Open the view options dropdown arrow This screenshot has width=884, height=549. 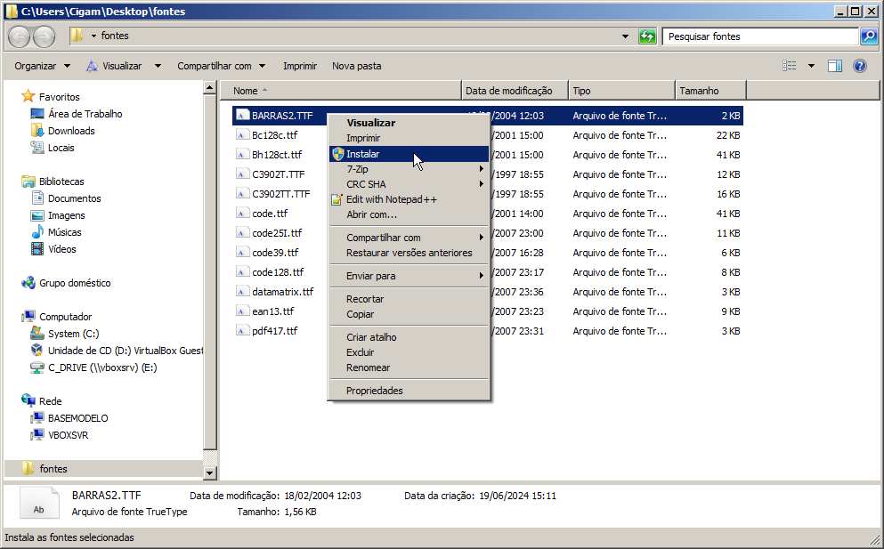coord(811,66)
